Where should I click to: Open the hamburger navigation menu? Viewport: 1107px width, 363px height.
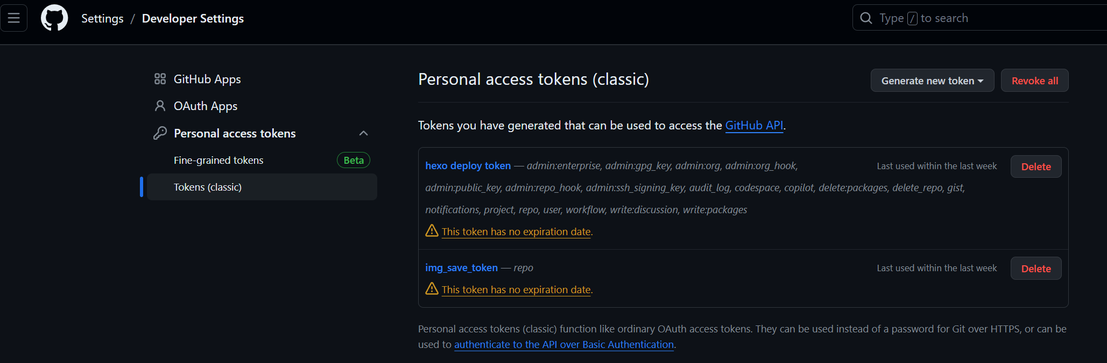click(14, 18)
